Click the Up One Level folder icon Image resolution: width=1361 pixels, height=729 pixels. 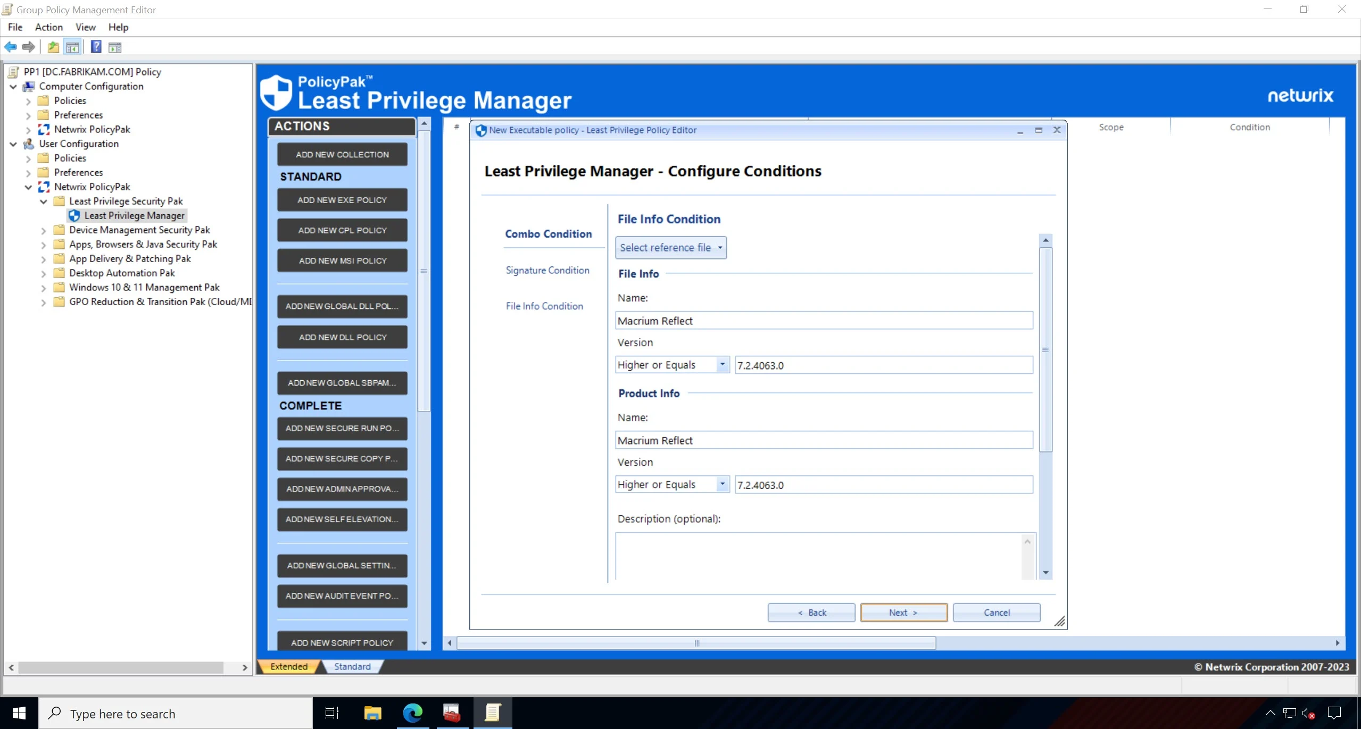point(53,47)
